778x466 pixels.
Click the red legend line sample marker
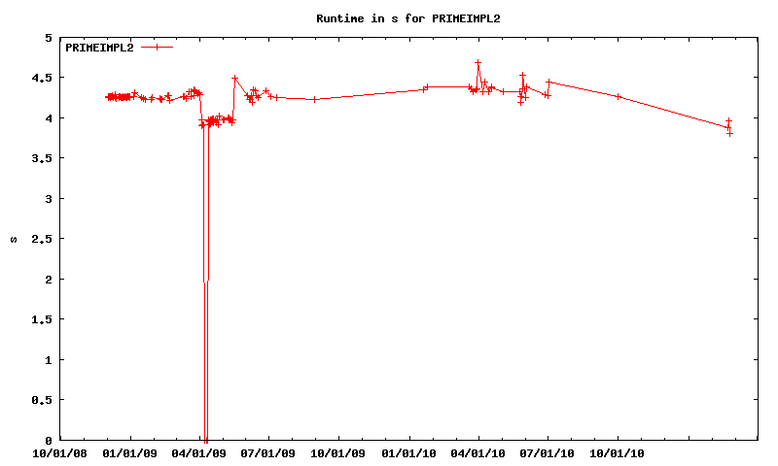156,47
